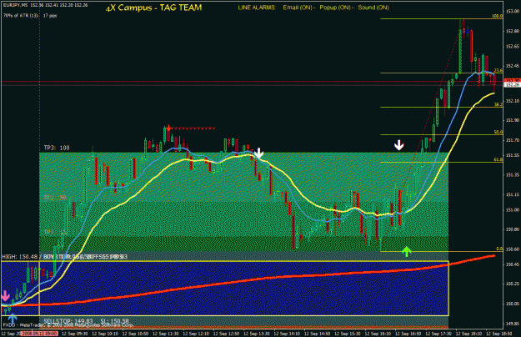Click the 12 Sep 09:30 time label
The height and width of the screenshot is (337, 521).
tap(75, 334)
